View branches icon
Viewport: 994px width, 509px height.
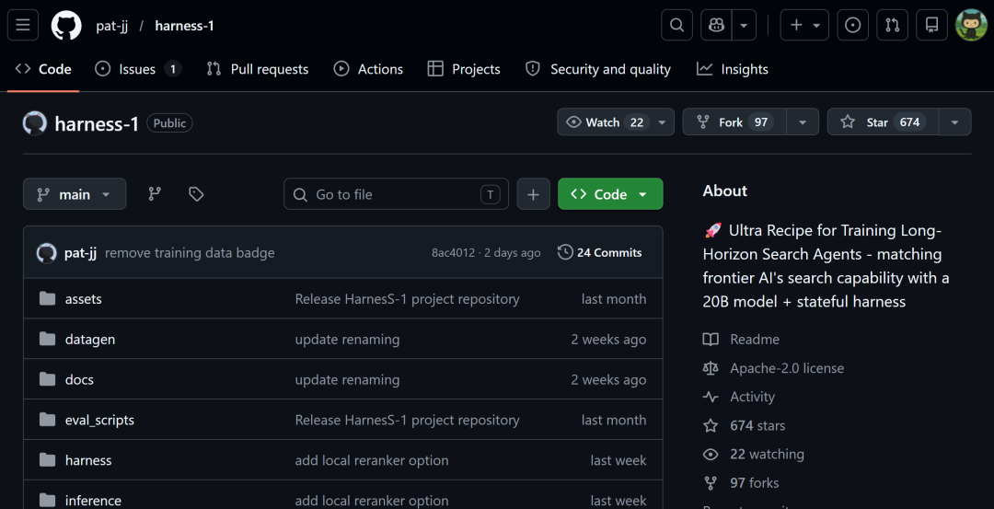[x=155, y=194]
